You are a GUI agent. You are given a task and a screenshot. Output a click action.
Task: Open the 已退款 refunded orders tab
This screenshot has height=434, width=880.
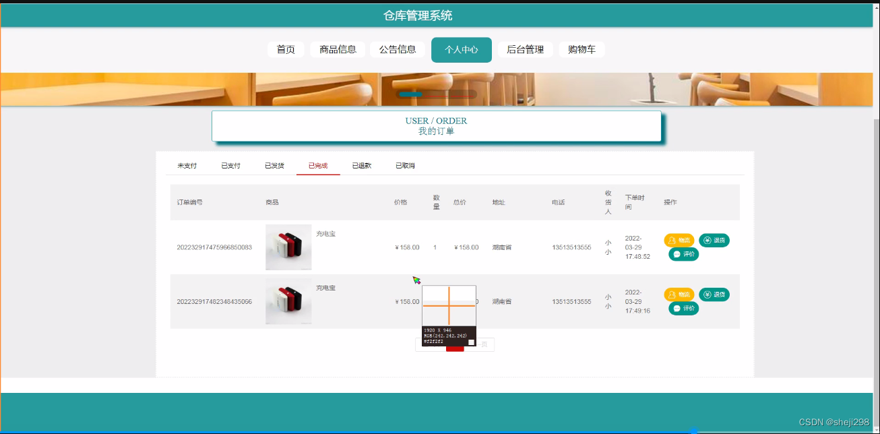362,164
